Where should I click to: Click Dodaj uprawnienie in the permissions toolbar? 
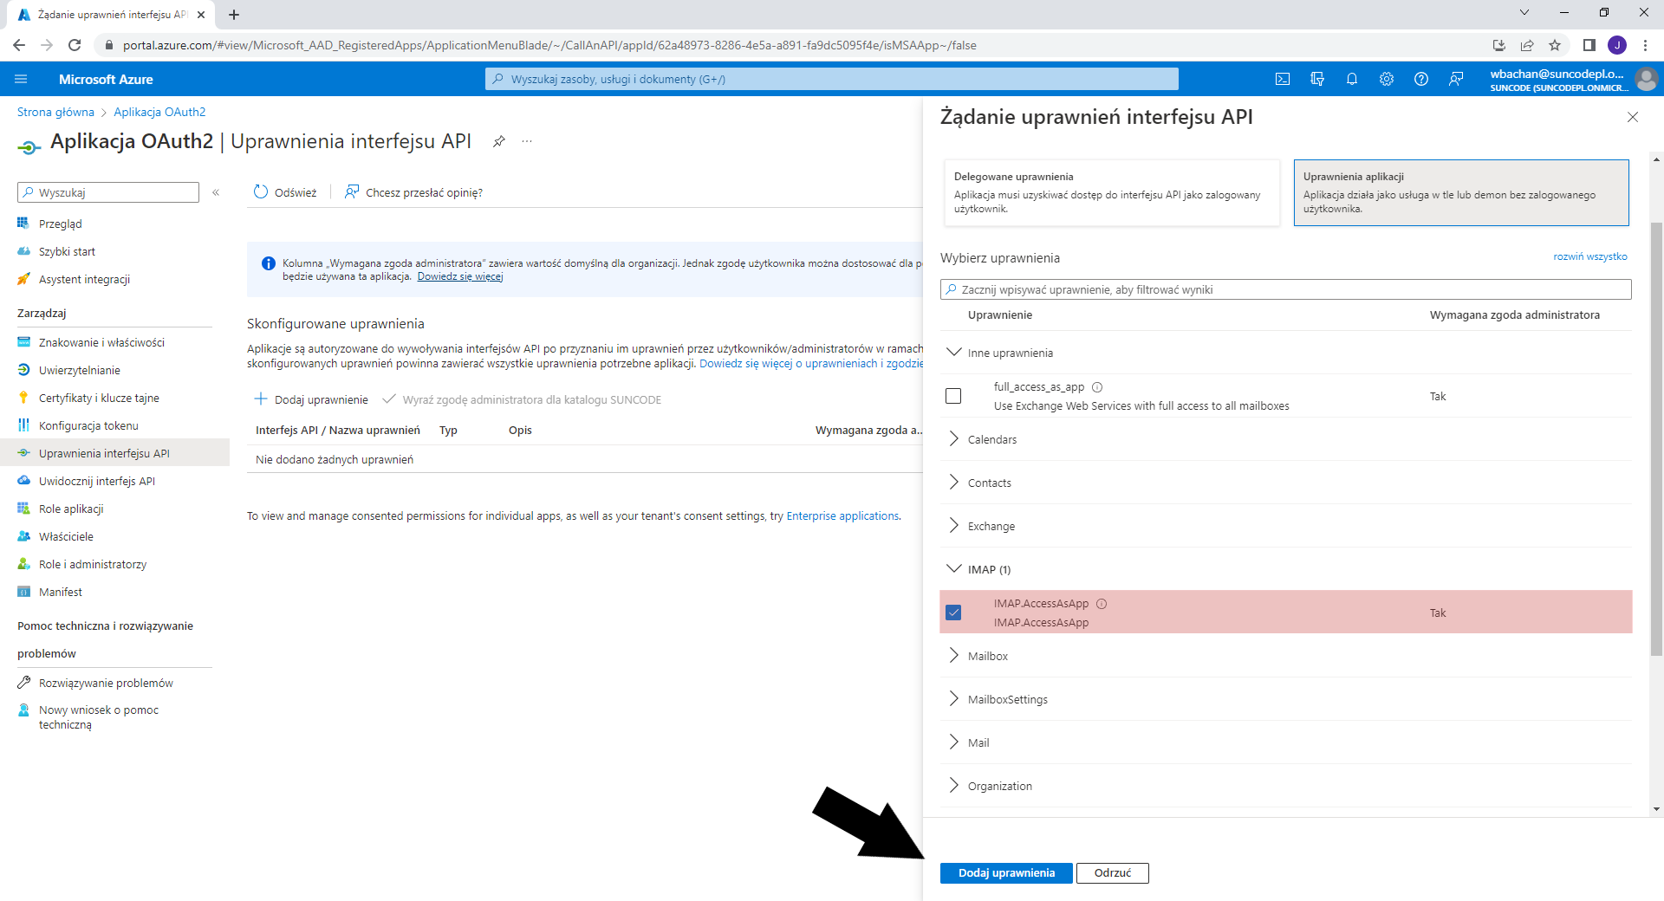311,399
